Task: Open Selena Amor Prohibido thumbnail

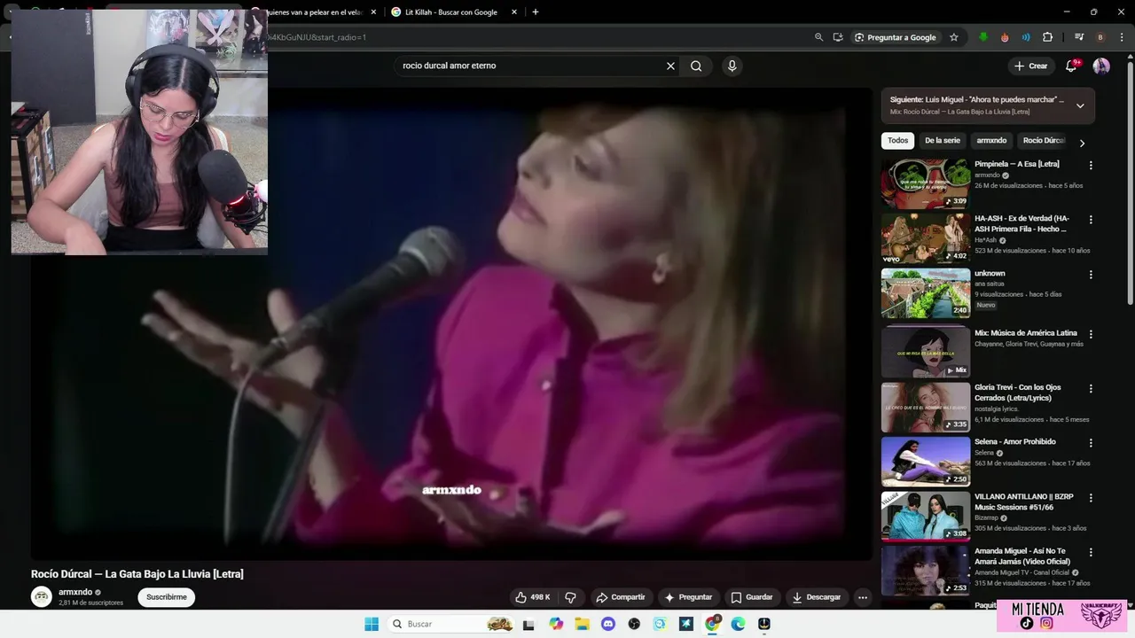Action: click(x=925, y=461)
